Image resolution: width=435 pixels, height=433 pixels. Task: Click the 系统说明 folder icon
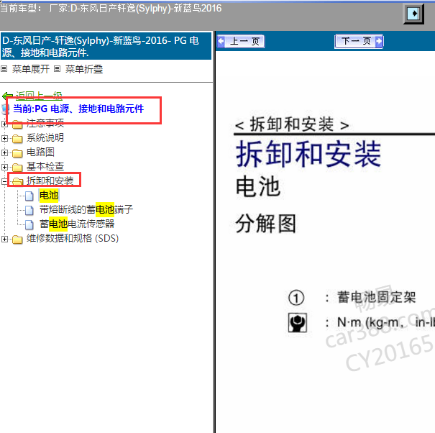tap(17, 139)
